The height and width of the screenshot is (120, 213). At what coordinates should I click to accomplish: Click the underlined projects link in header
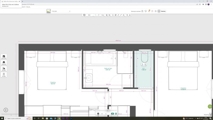click(136, 11)
